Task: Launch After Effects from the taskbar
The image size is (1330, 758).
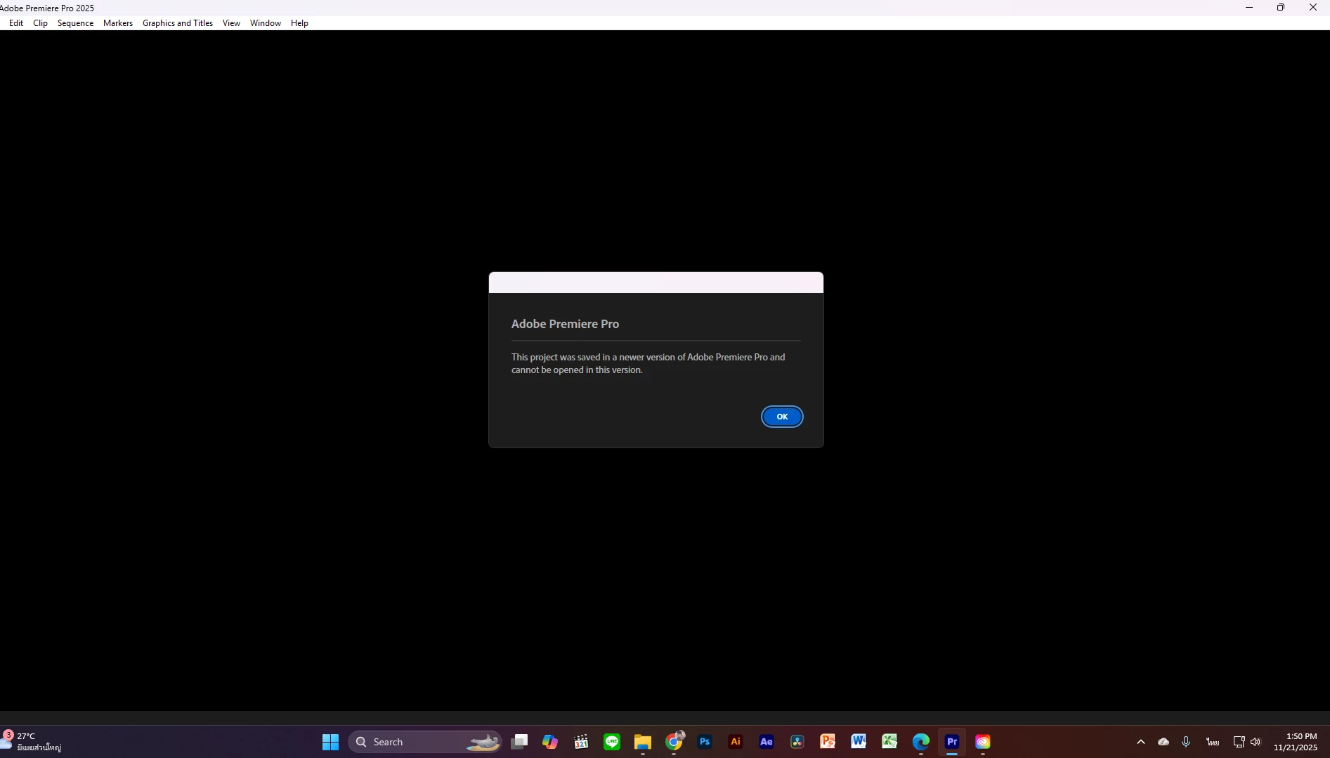Action: coord(767,742)
